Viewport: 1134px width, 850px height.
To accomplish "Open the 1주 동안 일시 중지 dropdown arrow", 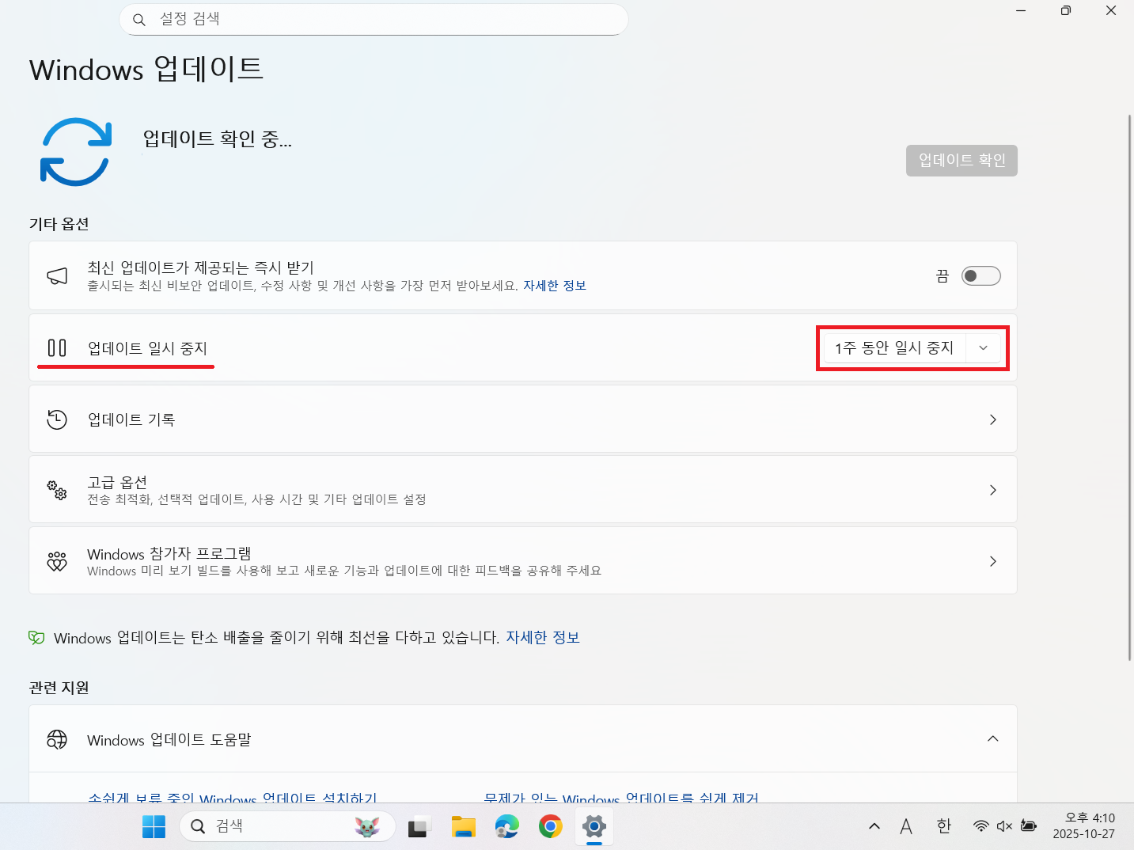I will pos(984,347).
